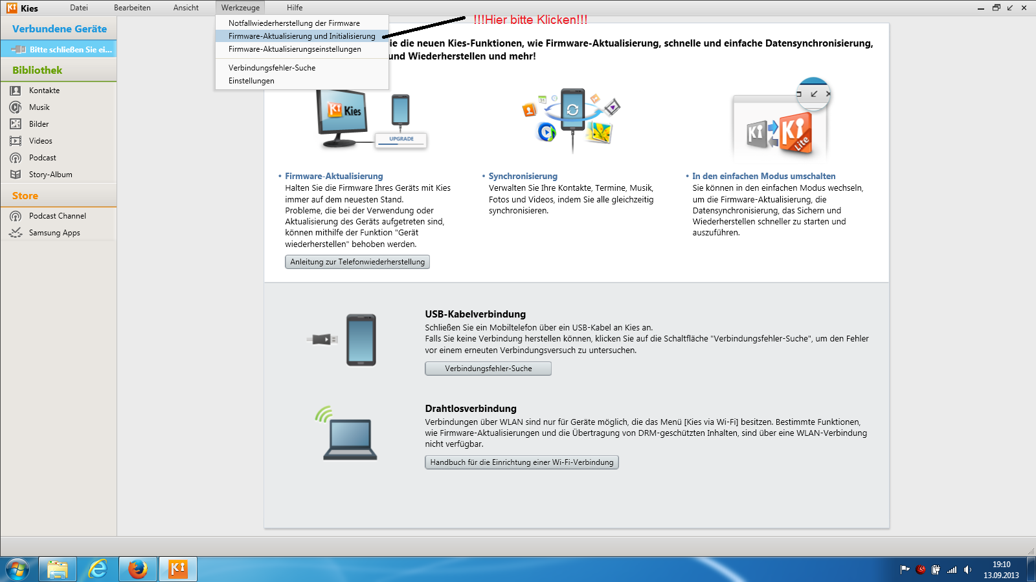
Task: Click the Podcast Channel icon under Store
Action: point(16,216)
